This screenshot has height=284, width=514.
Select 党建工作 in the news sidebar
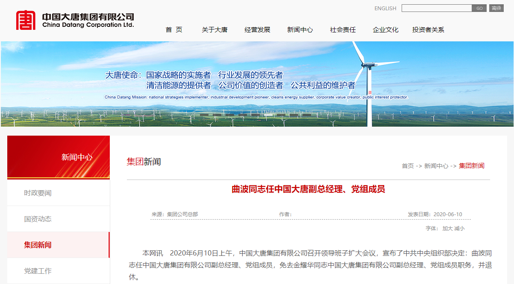pos(59,271)
